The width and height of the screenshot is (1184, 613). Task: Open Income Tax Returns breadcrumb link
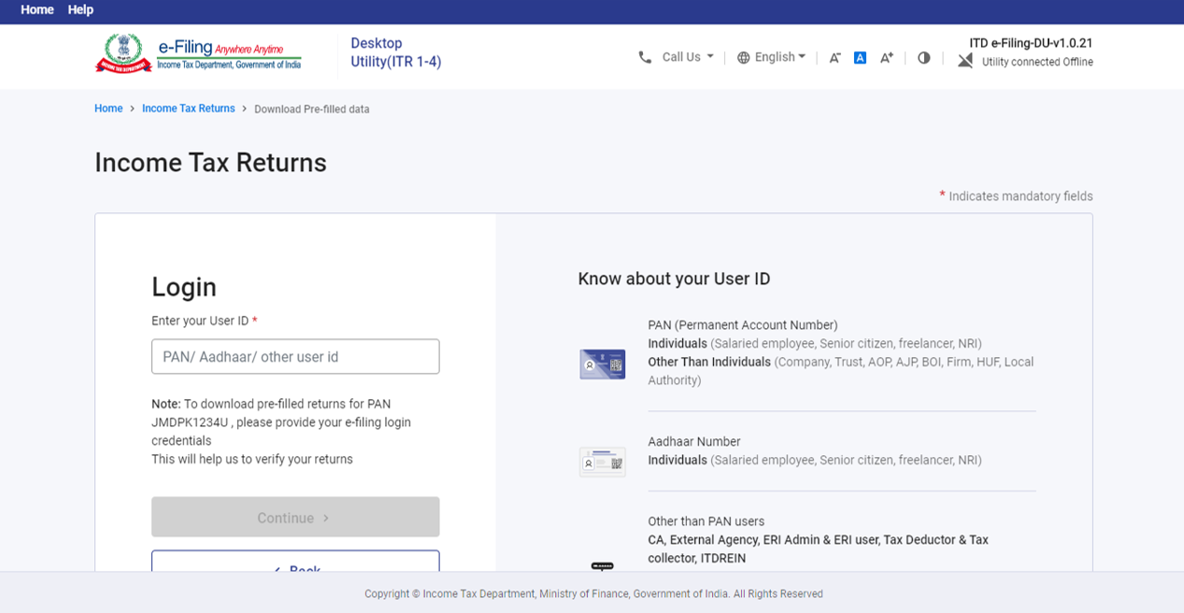click(x=188, y=108)
